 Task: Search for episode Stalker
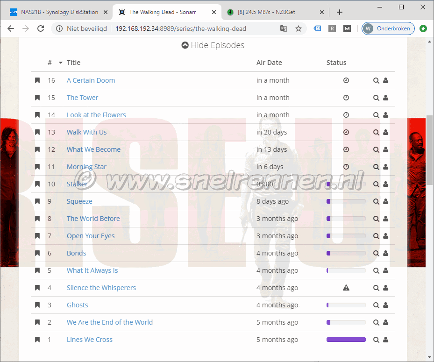tap(376, 184)
